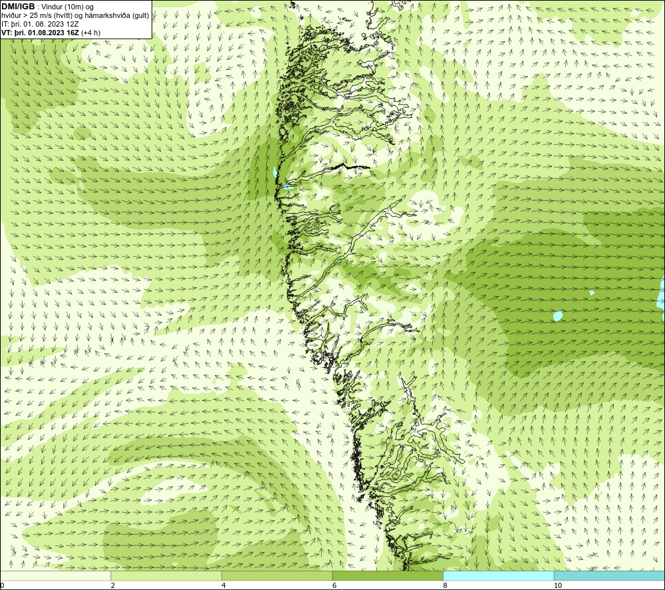This screenshot has width=665, height=590.
Task: Click the 2–4 m/s light green color band
Action: pyautogui.click(x=166, y=575)
